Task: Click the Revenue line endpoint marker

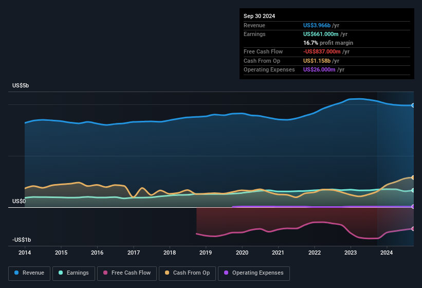Action: [413, 105]
